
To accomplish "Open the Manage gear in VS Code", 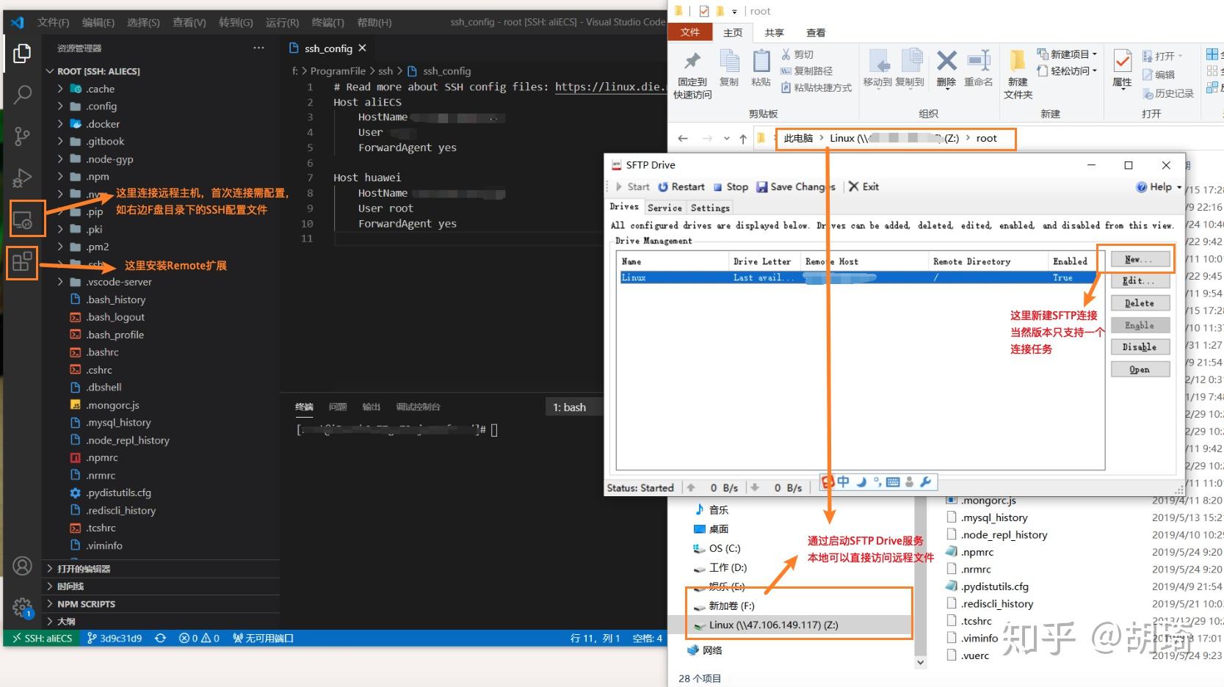I will (x=22, y=607).
